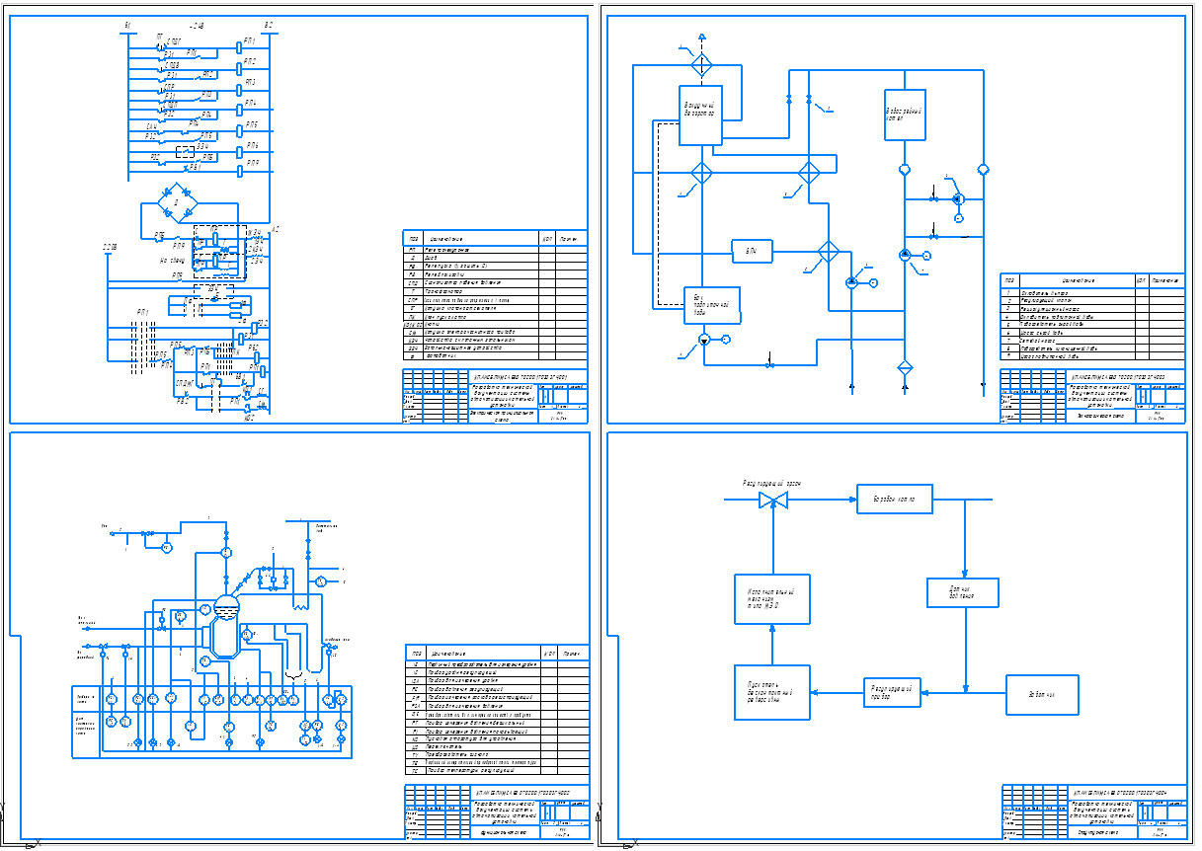Click the РП1 relay coil label

(250, 41)
